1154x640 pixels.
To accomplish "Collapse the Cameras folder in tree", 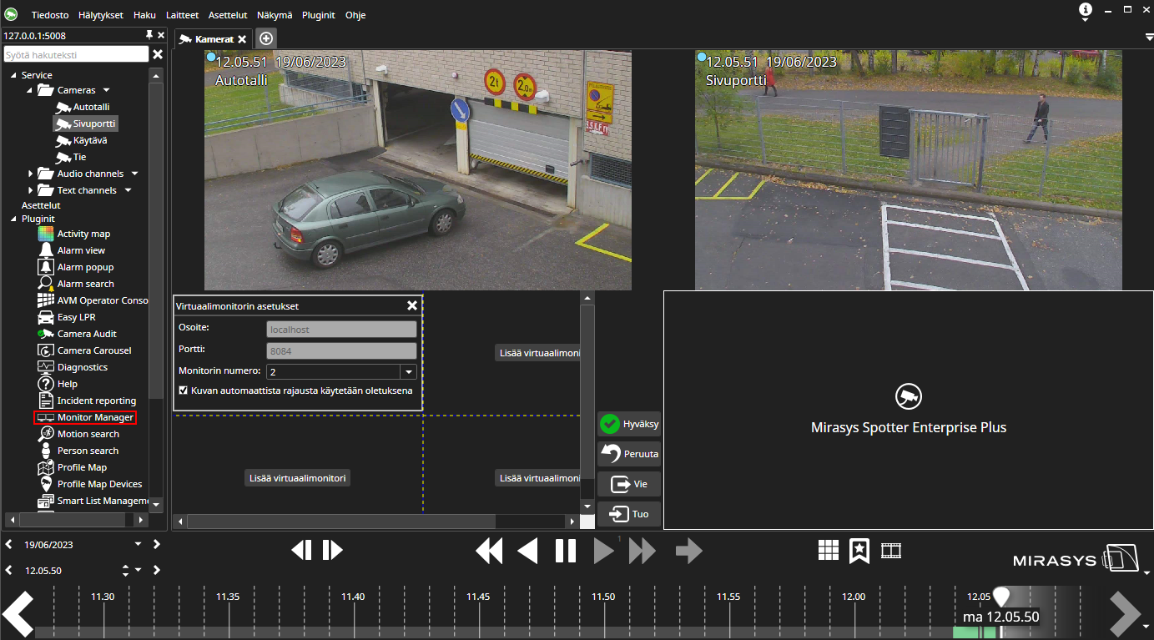I will pyautogui.click(x=31, y=90).
